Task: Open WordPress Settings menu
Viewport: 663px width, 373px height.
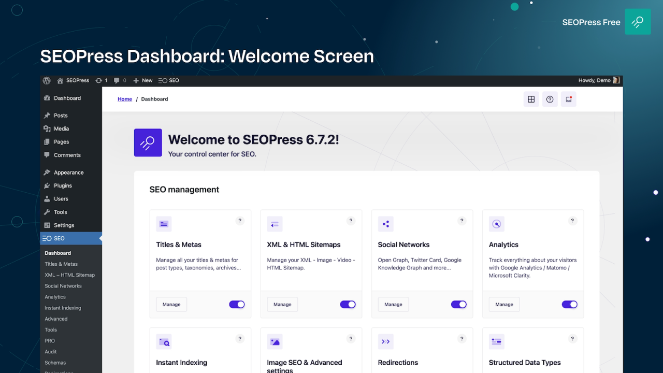Action: coord(71,225)
